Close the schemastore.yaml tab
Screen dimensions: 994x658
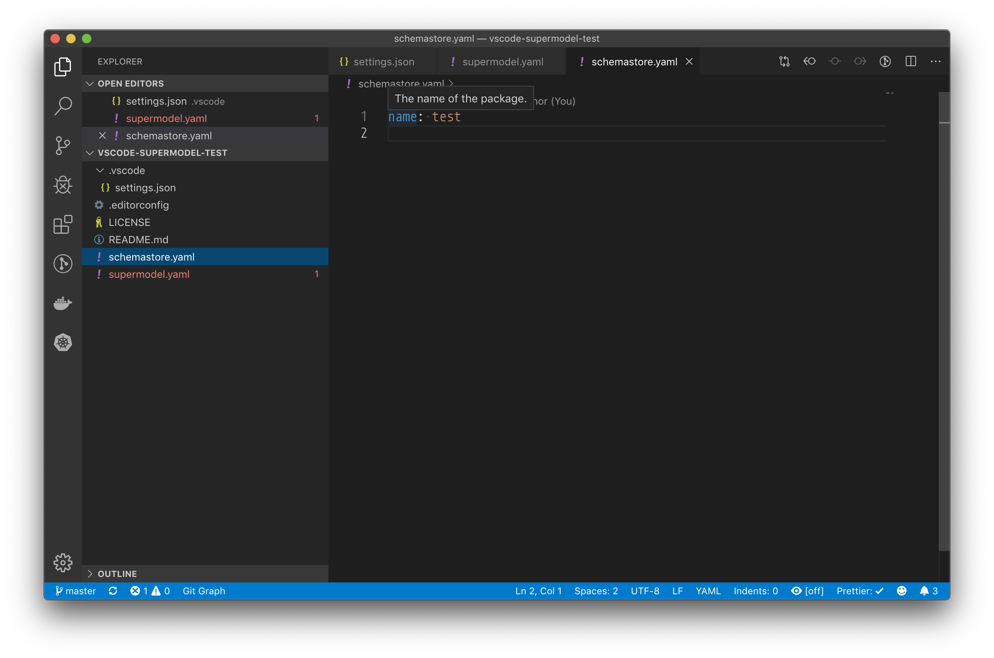(689, 62)
